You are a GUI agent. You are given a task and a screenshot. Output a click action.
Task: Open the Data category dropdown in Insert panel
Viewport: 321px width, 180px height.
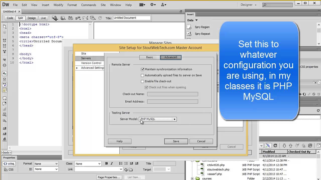coord(192,20)
